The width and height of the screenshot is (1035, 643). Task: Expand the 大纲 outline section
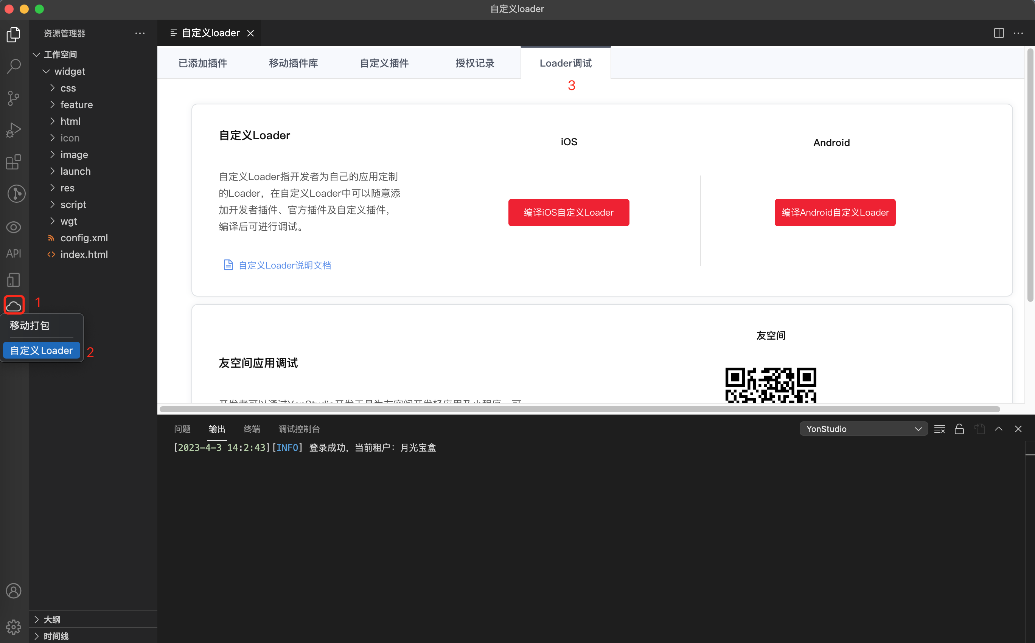coord(52,619)
